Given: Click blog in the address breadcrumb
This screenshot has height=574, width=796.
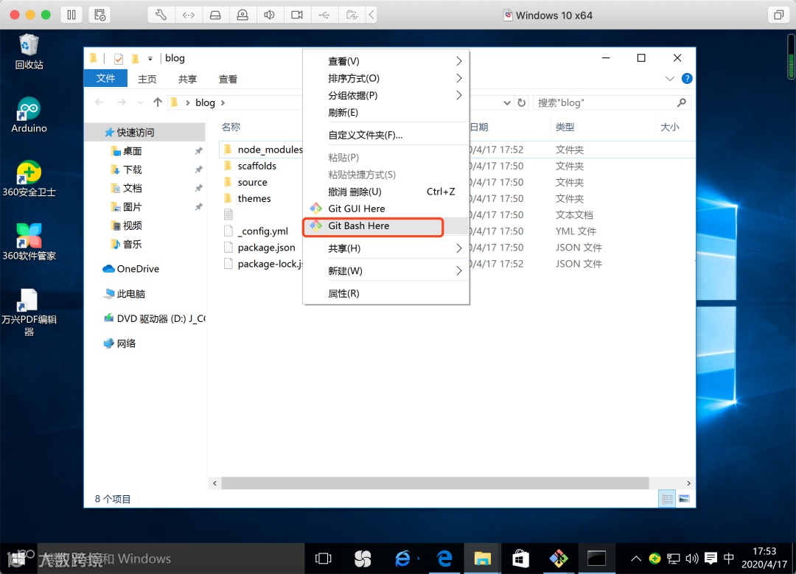Looking at the screenshot, I should click(205, 102).
